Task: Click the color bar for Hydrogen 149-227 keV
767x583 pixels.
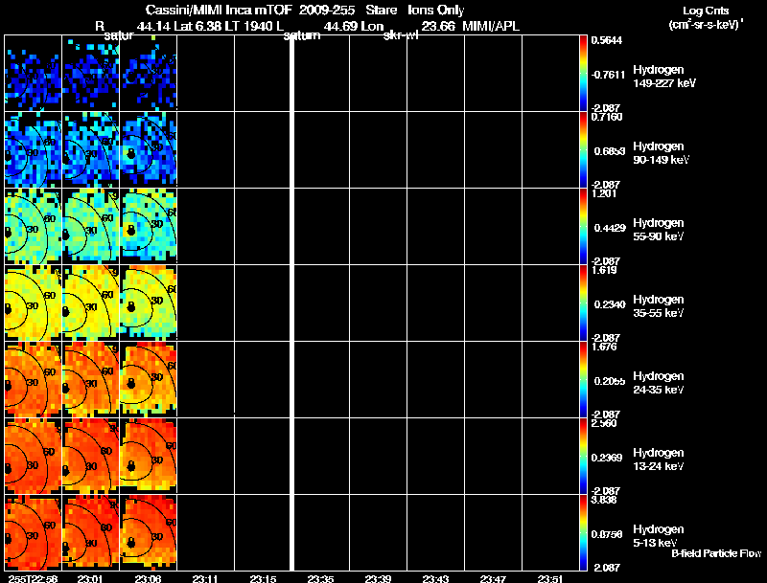Action: (x=584, y=72)
